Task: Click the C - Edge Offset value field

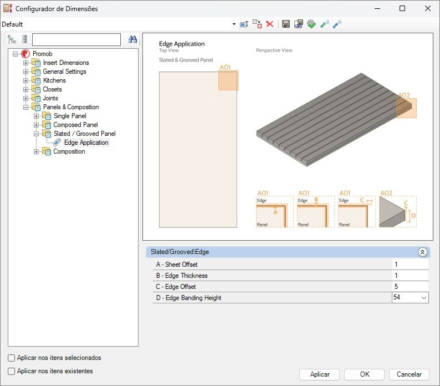Action: pyautogui.click(x=410, y=287)
